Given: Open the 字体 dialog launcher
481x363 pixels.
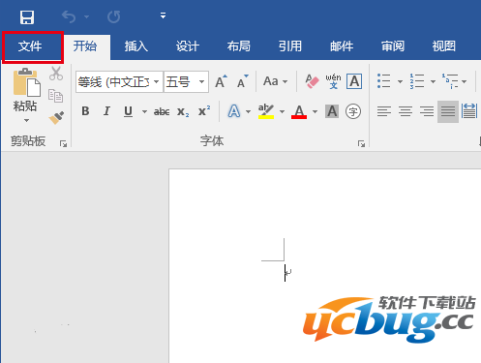Looking at the screenshot, I should coord(361,143).
